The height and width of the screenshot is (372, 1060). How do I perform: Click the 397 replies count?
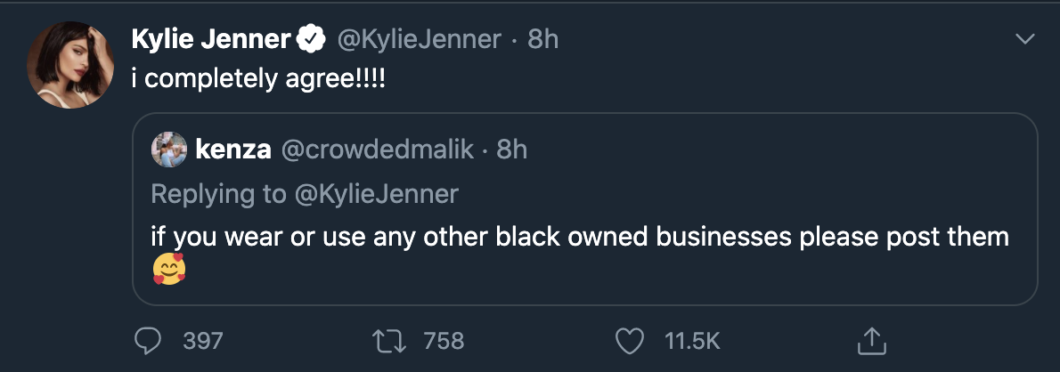click(x=202, y=340)
